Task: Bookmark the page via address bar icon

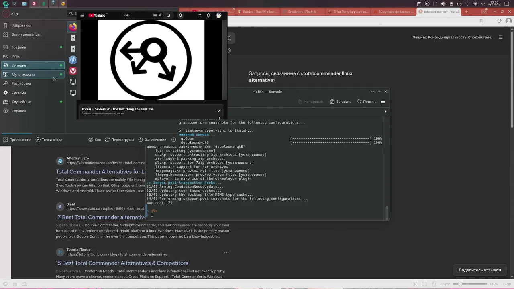Action: [481, 21]
